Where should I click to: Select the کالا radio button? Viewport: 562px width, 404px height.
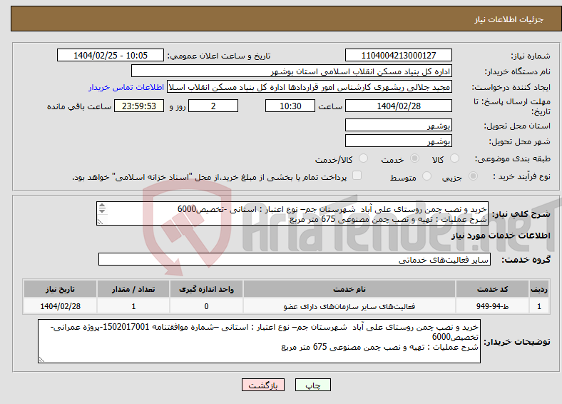(454, 158)
